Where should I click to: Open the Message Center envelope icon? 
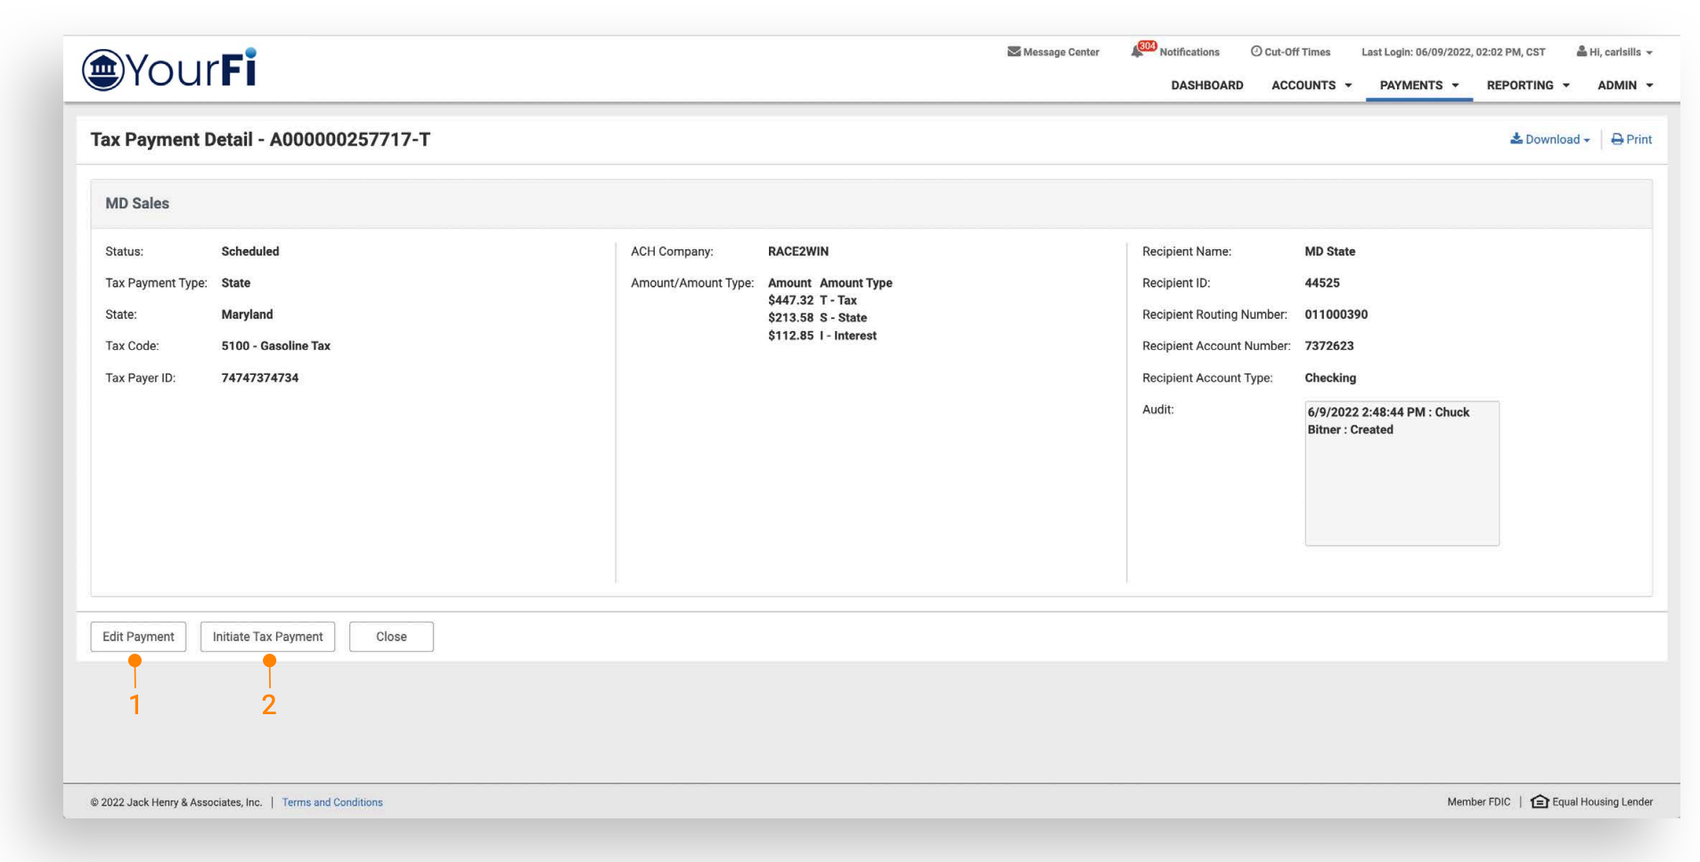point(1013,52)
